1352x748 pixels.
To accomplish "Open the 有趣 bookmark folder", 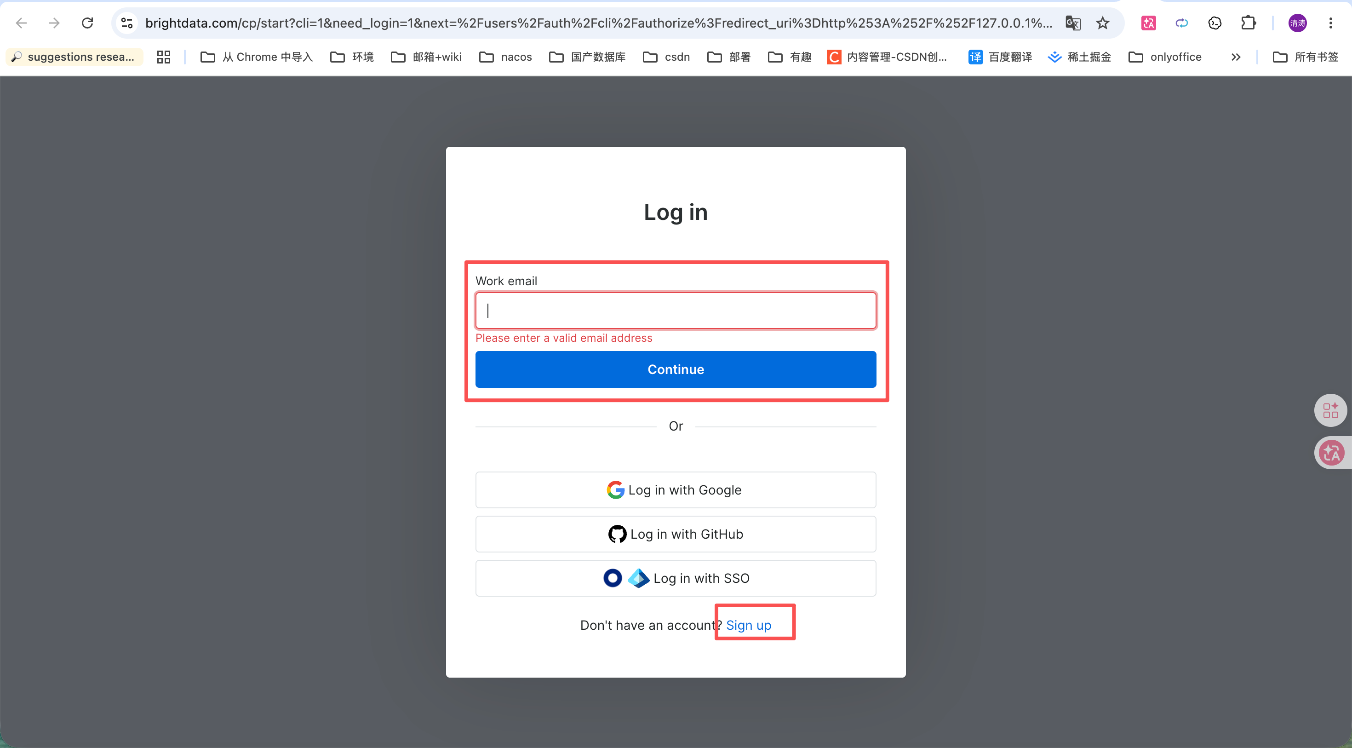I will tap(790, 57).
